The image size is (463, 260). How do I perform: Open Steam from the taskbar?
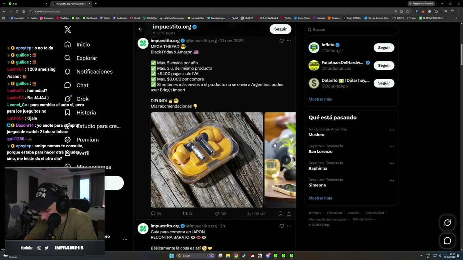(244, 256)
